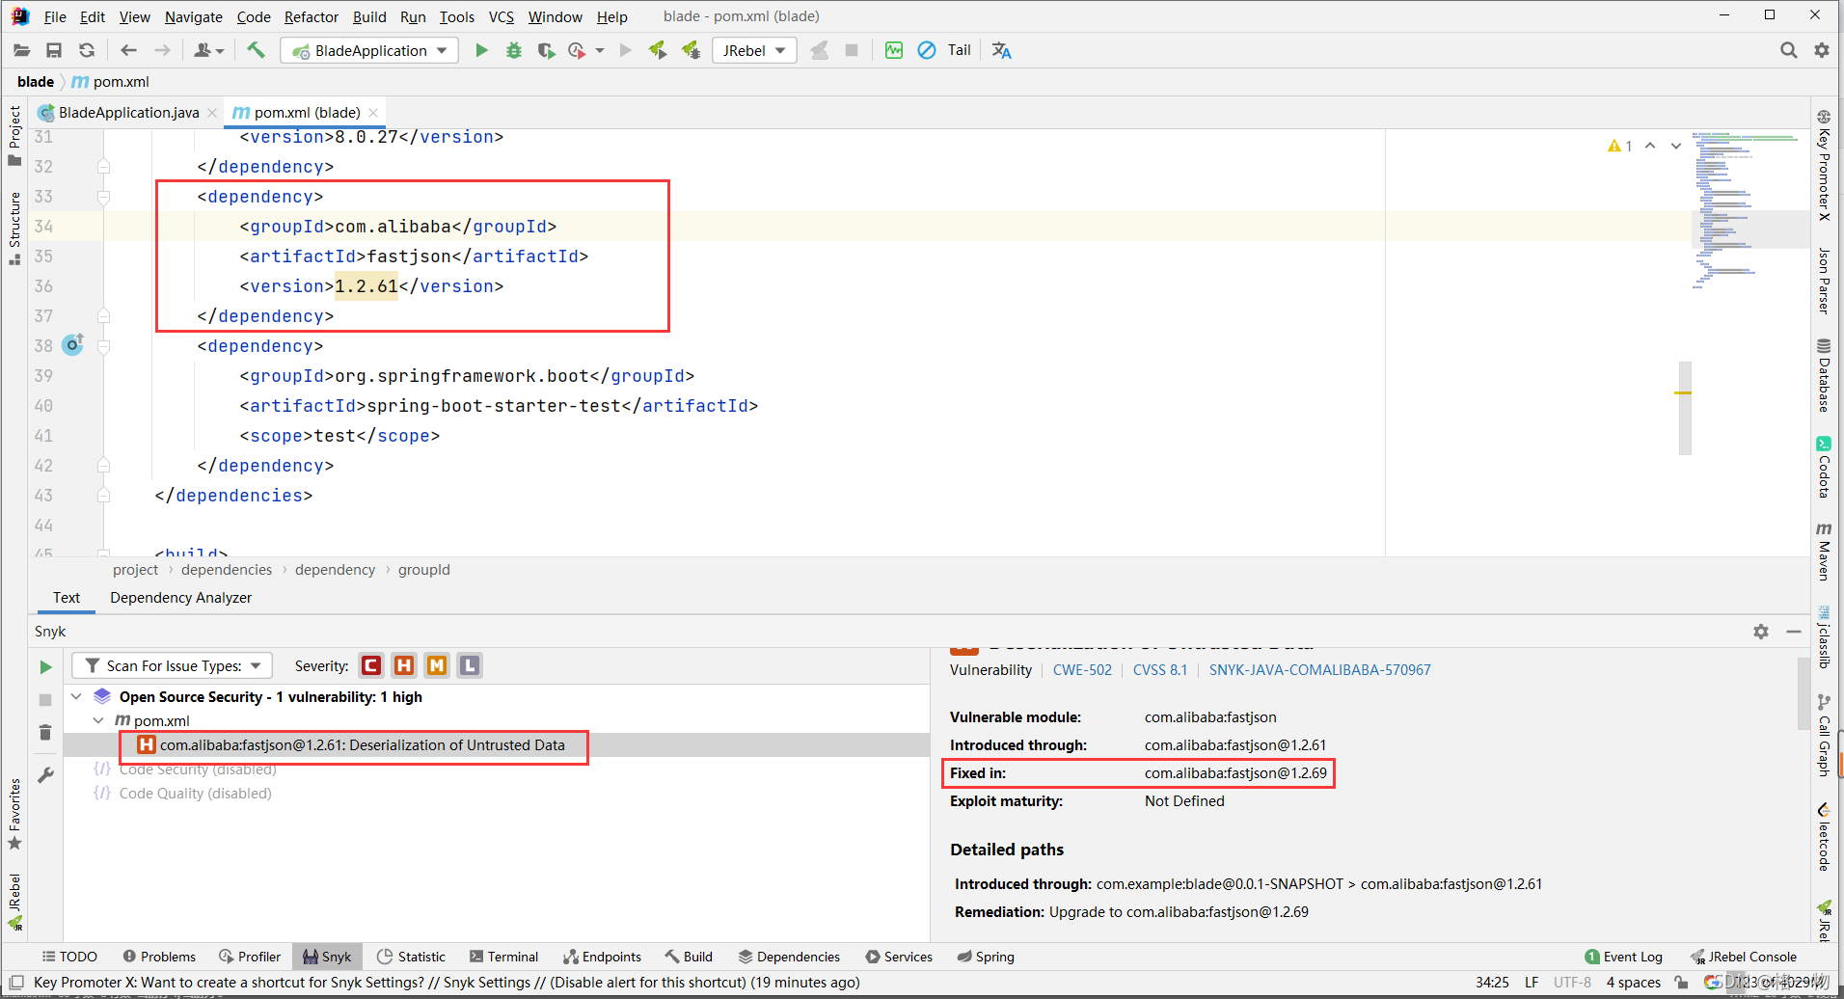
Task: Open the JRebel dropdown
Action: 754,50
